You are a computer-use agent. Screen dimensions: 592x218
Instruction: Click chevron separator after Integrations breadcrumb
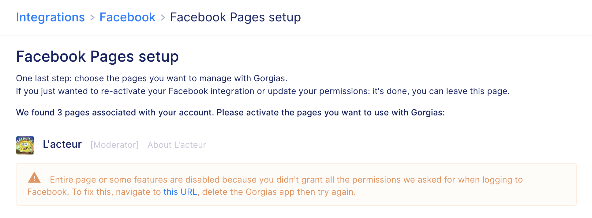[x=92, y=18]
